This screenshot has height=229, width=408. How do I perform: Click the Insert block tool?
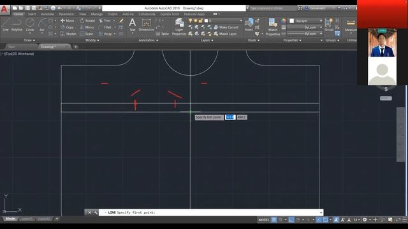(x=249, y=25)
